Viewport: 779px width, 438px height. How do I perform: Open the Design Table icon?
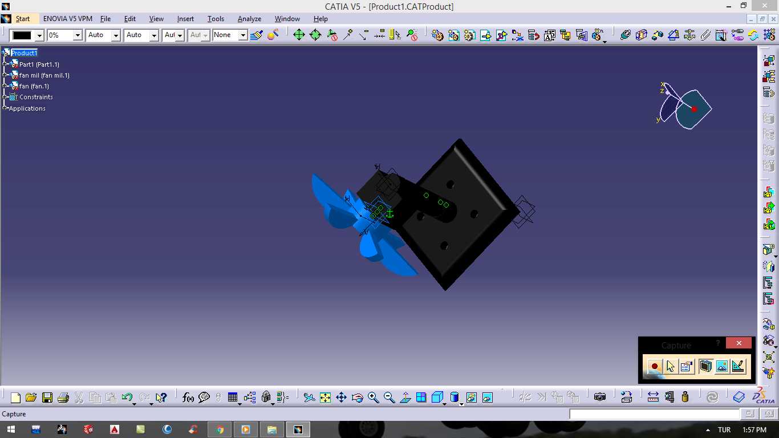point(232,398)
